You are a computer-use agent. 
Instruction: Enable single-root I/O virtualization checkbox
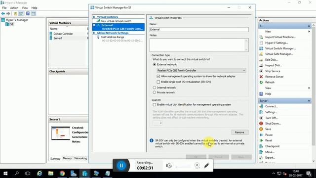(158, 82)
